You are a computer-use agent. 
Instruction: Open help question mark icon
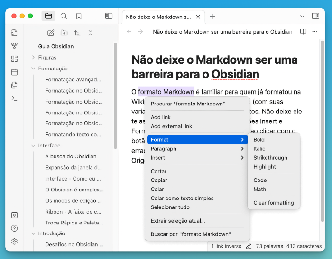click(x=14, y=228)
